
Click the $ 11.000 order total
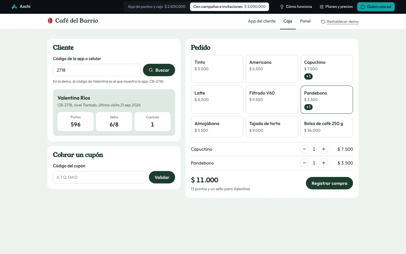[x=205, y=180]
